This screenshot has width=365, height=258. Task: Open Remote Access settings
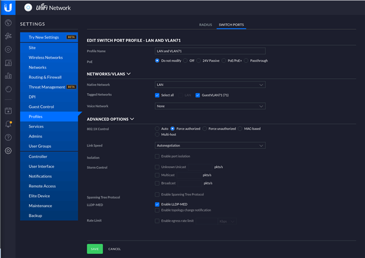point(49,186)
